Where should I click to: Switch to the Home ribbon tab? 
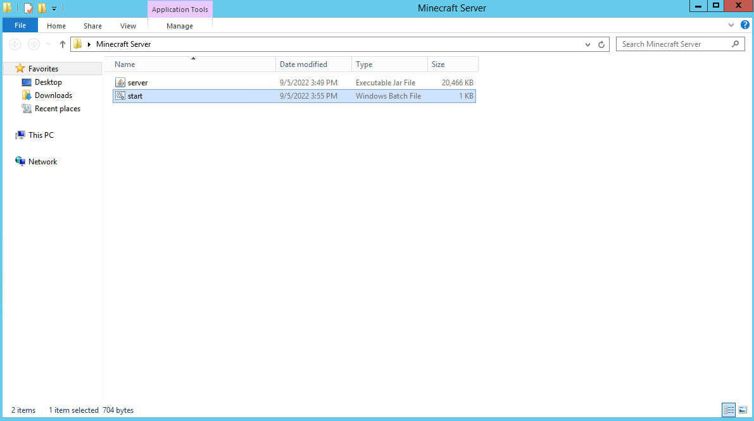pyautogui.click(x=56, y=26)
